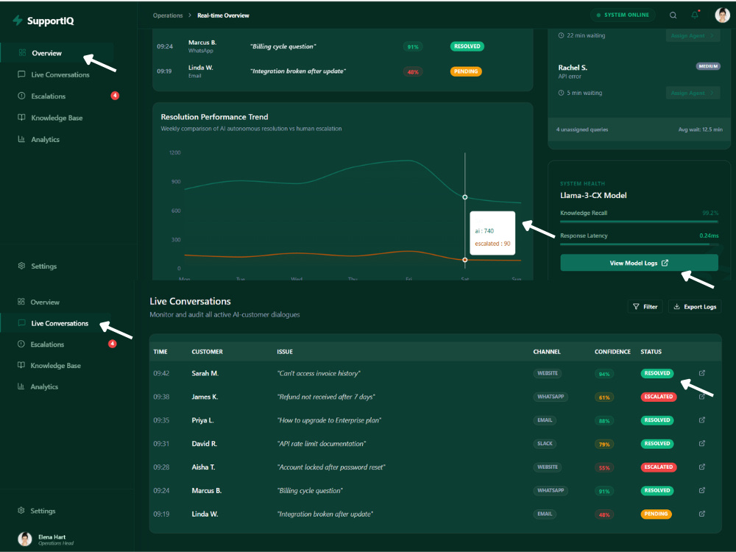Click the Response Latency progress bar
The image size is (736, 552).
tap(639, 244)
